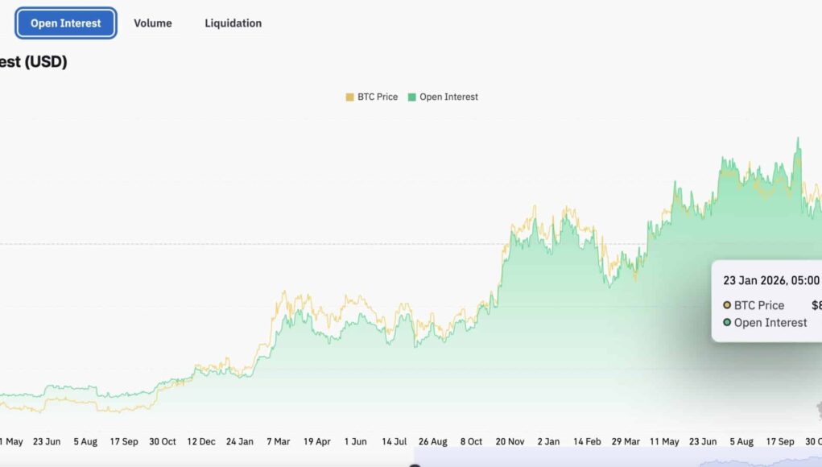
Task: Click the yellow BTC Price legend swatch
Action: click(350, 97)
